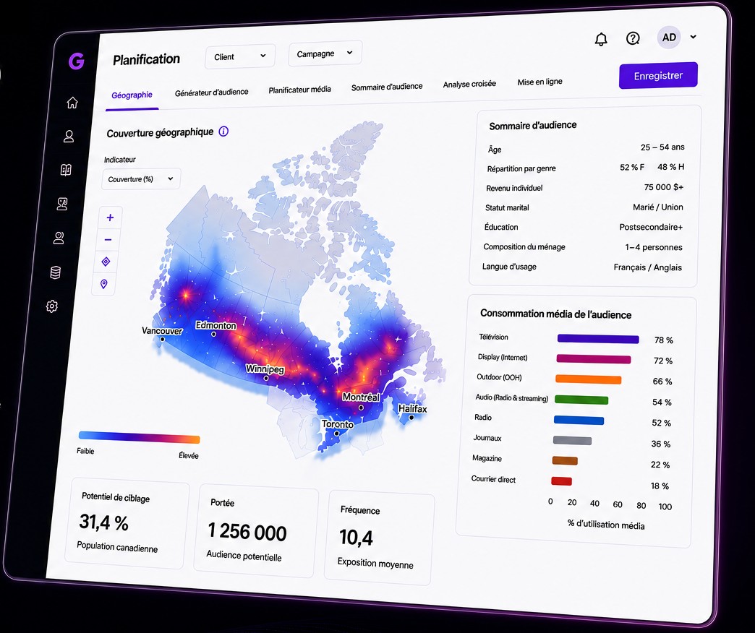Click the Toronto marker on map

[x=336, y=434]
